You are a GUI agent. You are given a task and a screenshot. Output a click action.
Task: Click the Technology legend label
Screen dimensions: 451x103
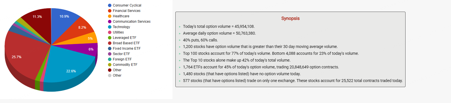(121, 27)
